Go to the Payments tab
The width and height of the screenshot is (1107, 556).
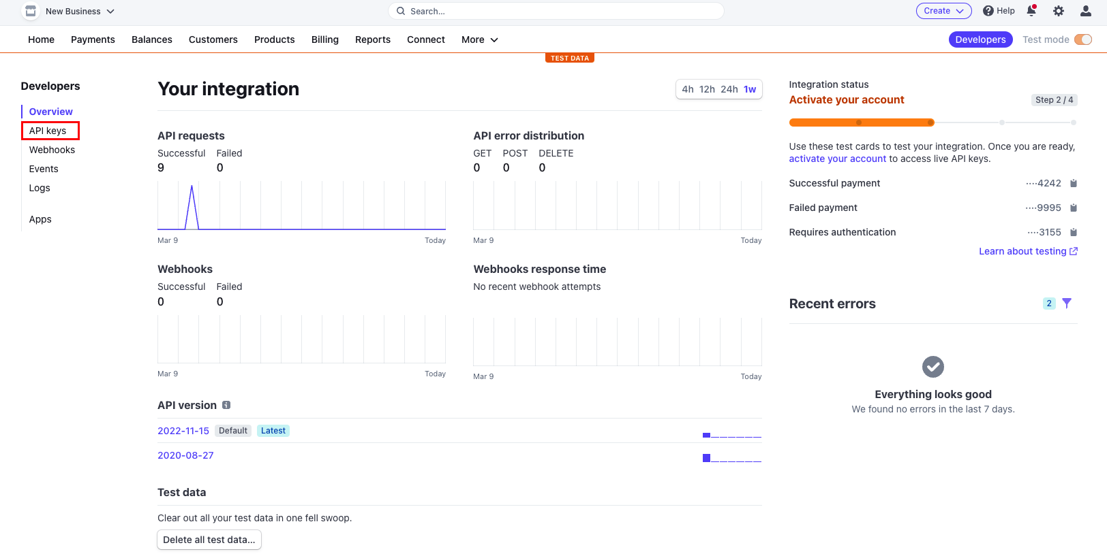[x=93, y=39]
